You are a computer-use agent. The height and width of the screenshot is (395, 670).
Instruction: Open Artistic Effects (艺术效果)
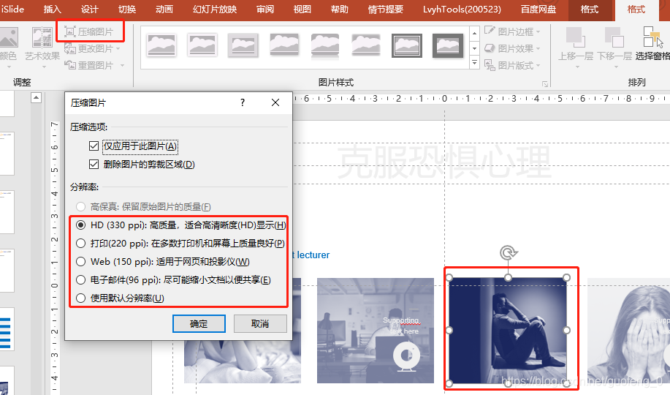(x=42, y=43)
